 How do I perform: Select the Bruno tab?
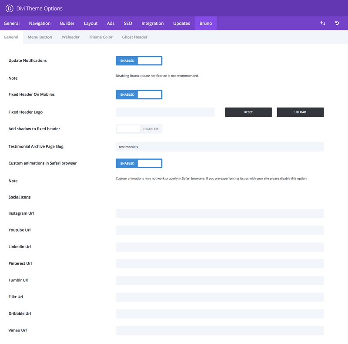(x=205, y=24)
